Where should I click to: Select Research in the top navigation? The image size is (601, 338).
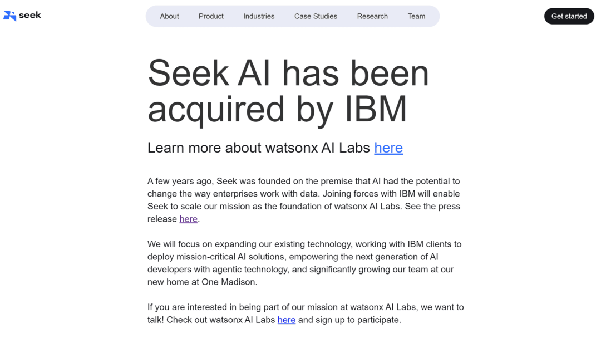pos(372,17)
